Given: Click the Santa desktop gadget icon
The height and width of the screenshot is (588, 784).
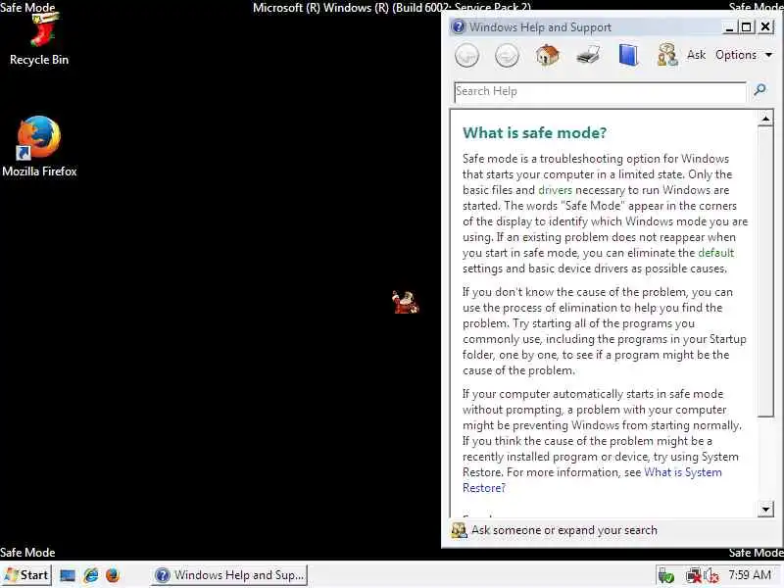Looking at the screenshot, I should (x=405, y=303).
